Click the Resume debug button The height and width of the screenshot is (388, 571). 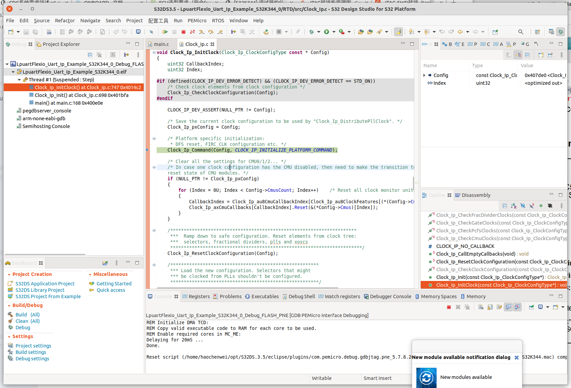[x=165, y=32]
